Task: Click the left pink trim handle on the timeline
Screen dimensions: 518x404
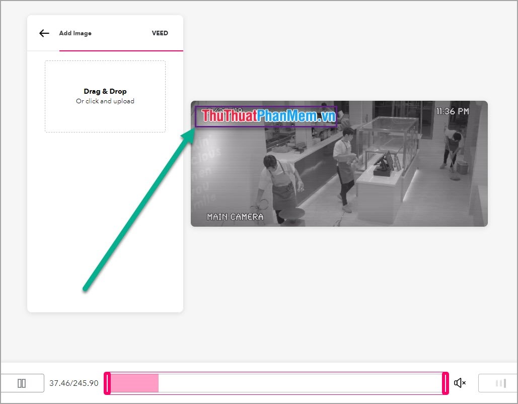Action: 107,383
